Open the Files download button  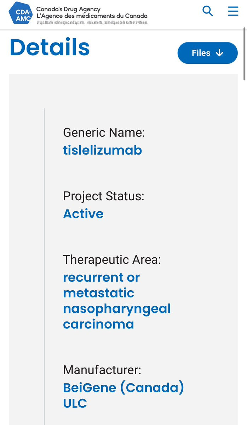pos(207,53)
